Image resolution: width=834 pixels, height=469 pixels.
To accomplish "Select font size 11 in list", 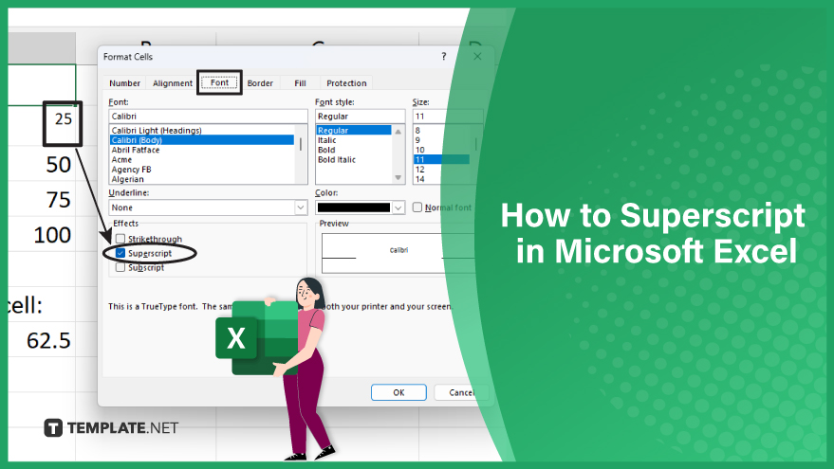I will point(441,159).
